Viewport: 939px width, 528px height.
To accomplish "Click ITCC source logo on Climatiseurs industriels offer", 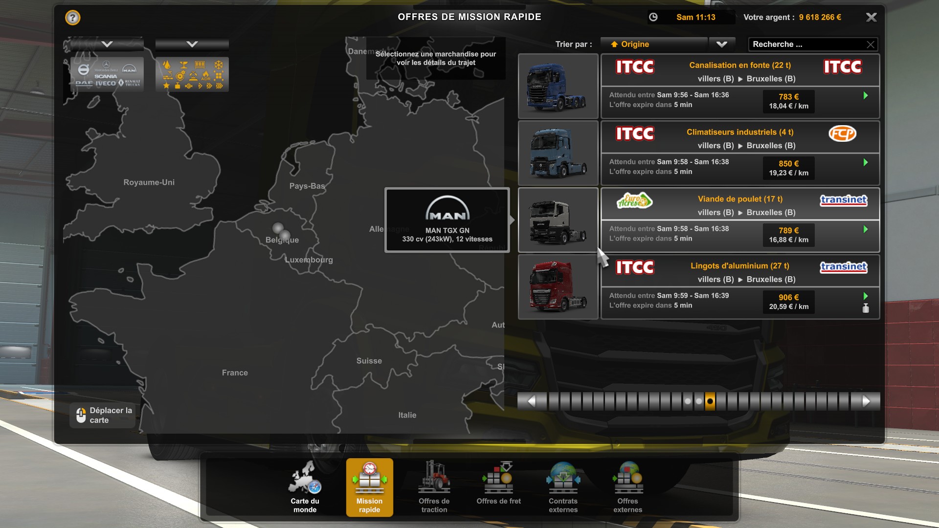I will [634, 133].
